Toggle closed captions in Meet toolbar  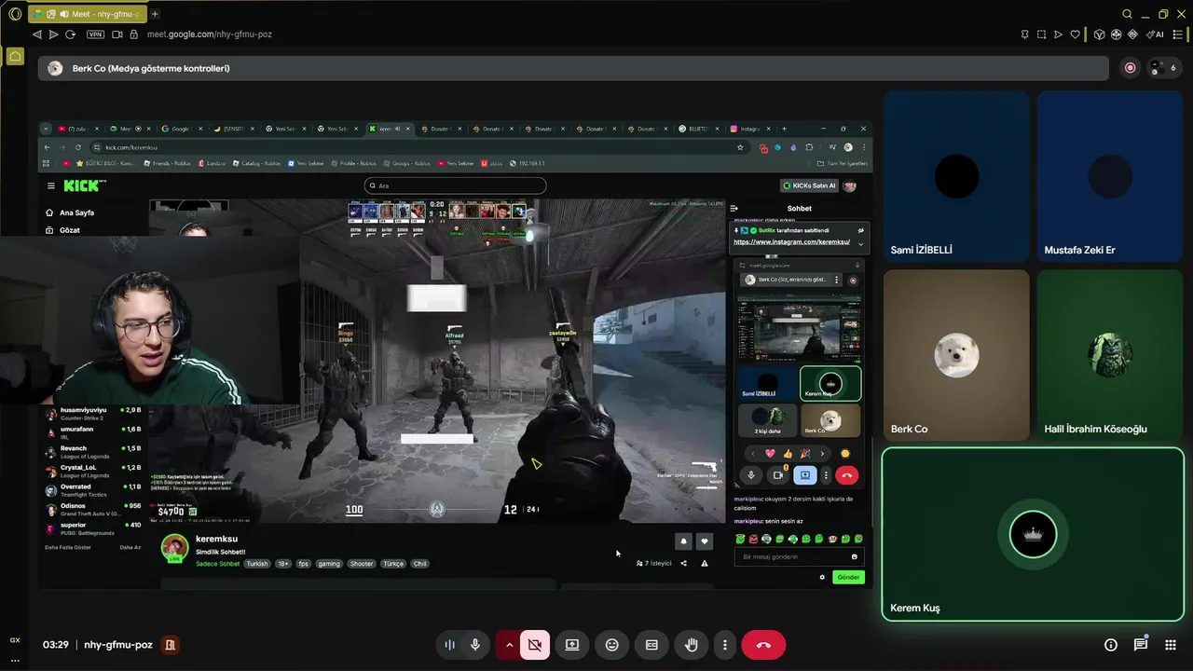click(651, 645)
